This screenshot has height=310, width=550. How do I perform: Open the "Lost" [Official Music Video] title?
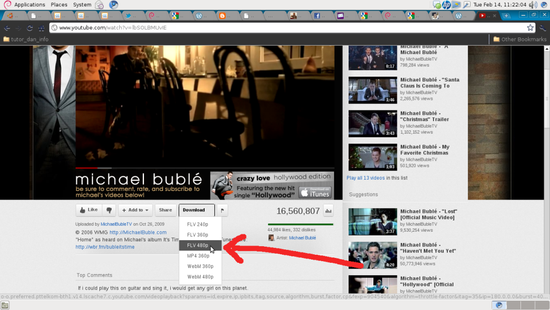point(429,215)
